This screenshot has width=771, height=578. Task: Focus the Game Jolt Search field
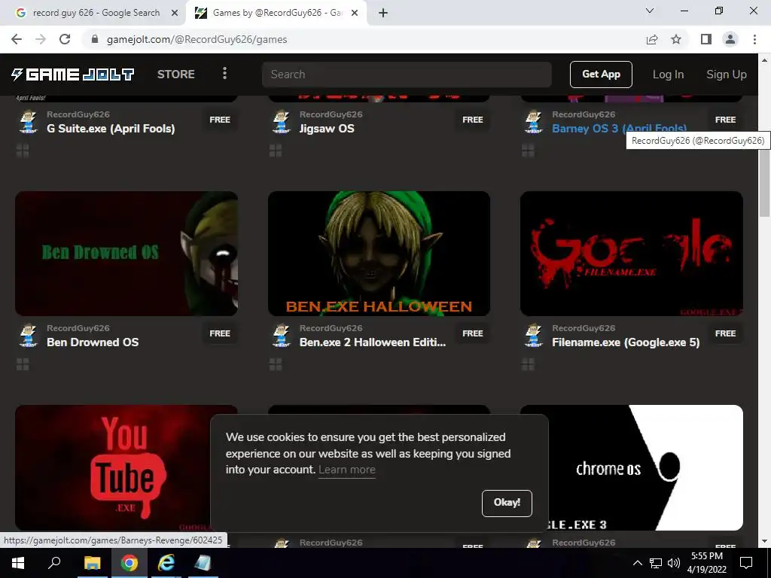[407, 75]
